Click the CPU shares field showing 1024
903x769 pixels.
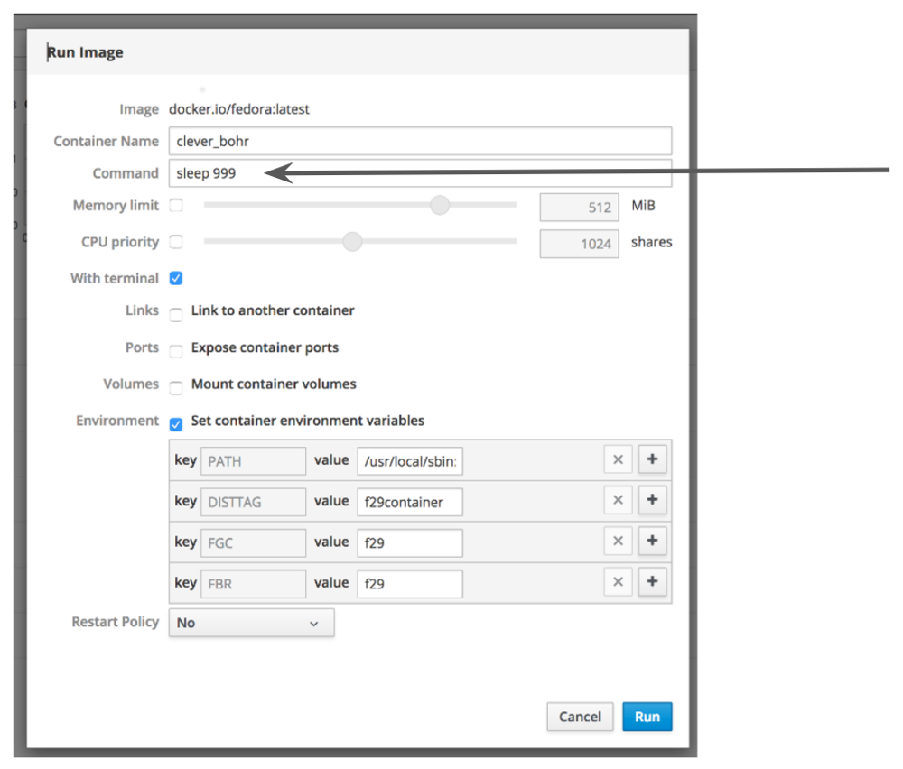pyautogui.click(x=580, y=244)
